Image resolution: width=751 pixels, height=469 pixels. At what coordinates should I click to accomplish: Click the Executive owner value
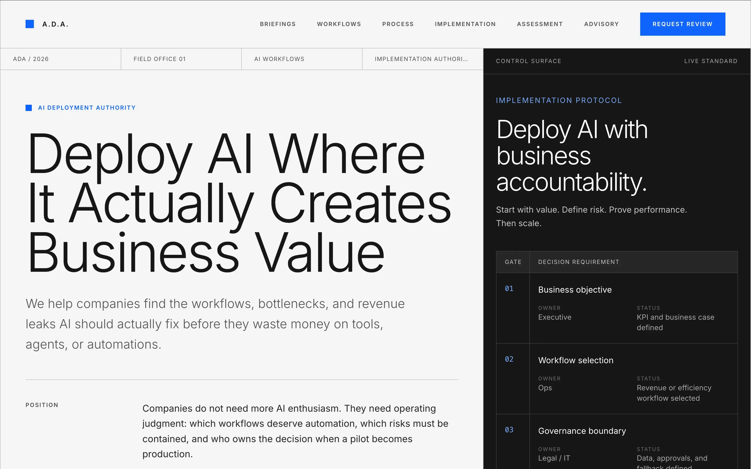pos(555,317)
